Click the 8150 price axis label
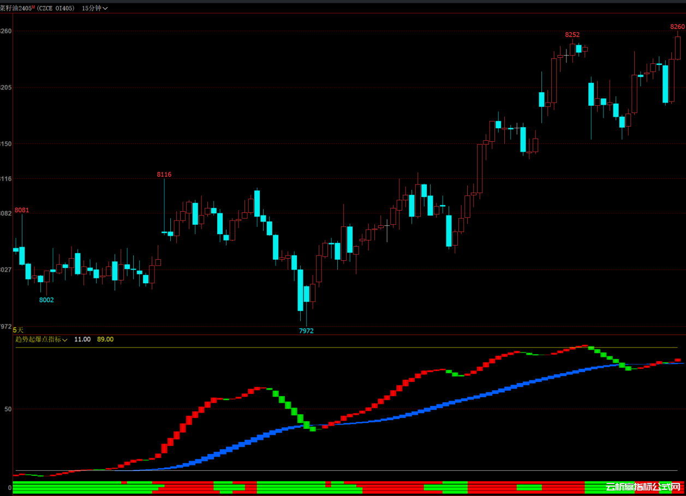The image size is (686, 496). (x=5, y=144)
